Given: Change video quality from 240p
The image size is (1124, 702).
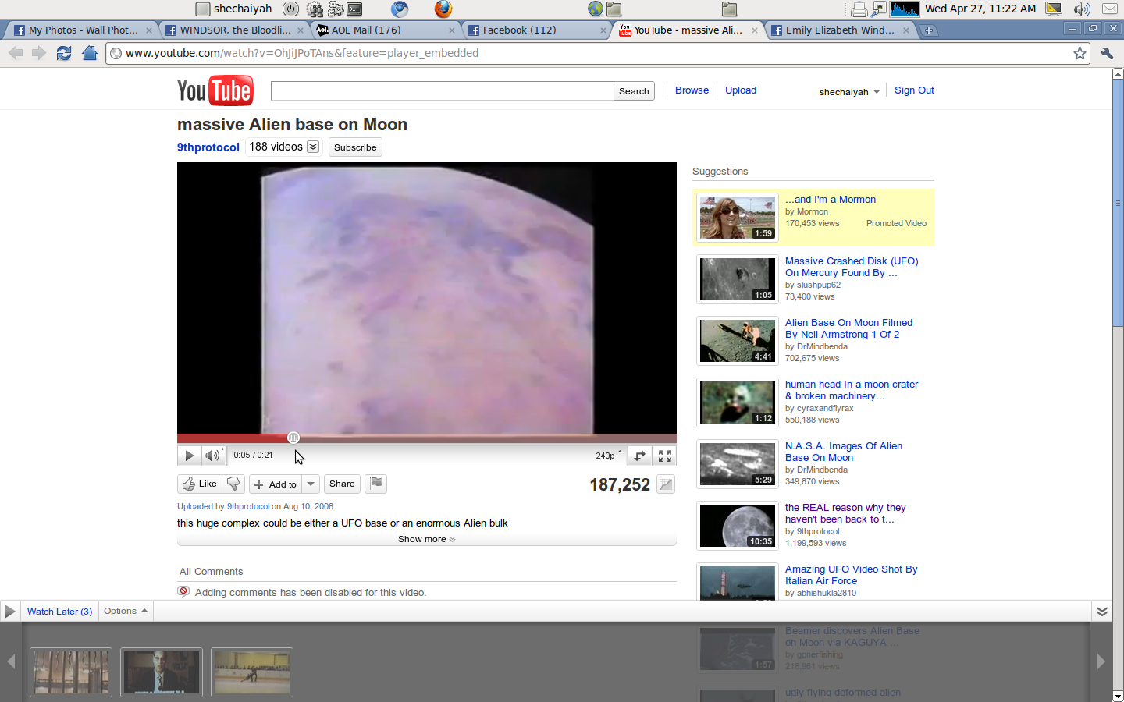Looking at the screenshot, I should click(x=609, y=456).
